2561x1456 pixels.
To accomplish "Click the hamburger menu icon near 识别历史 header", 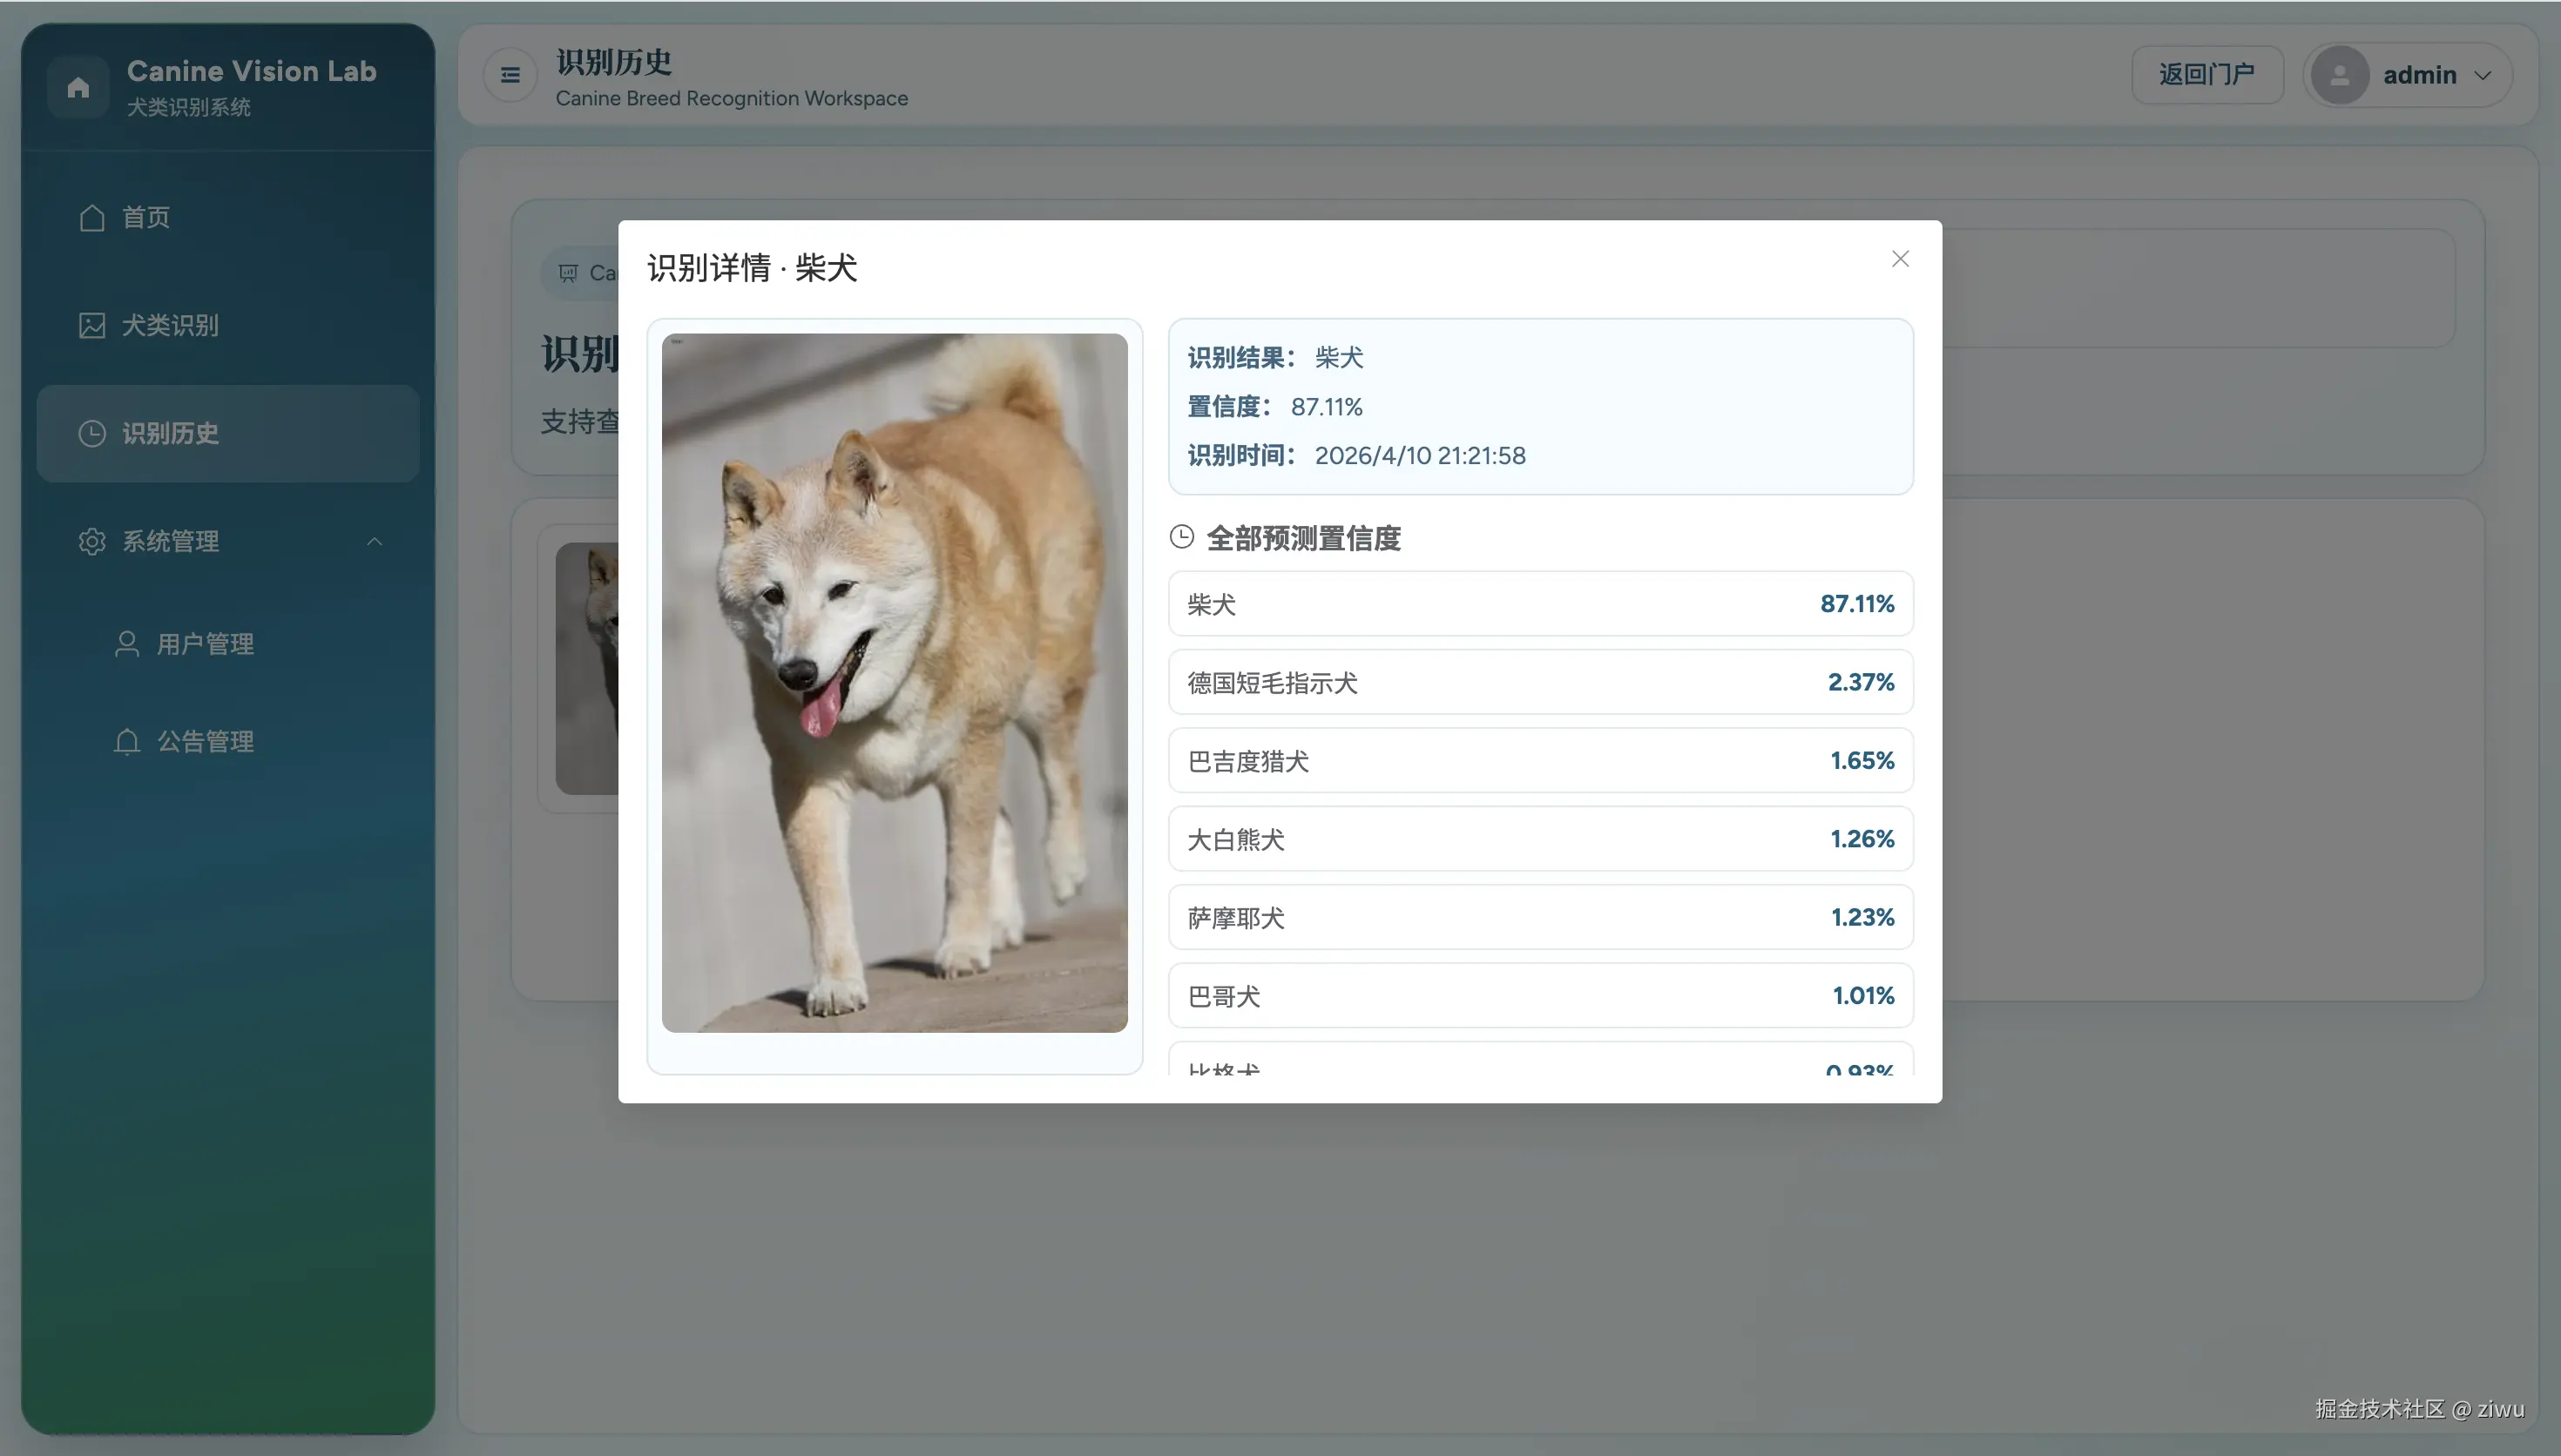I will pyautogui.click(x=509, y=74).
